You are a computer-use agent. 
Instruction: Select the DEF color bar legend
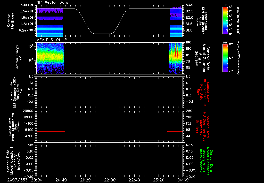225,58
